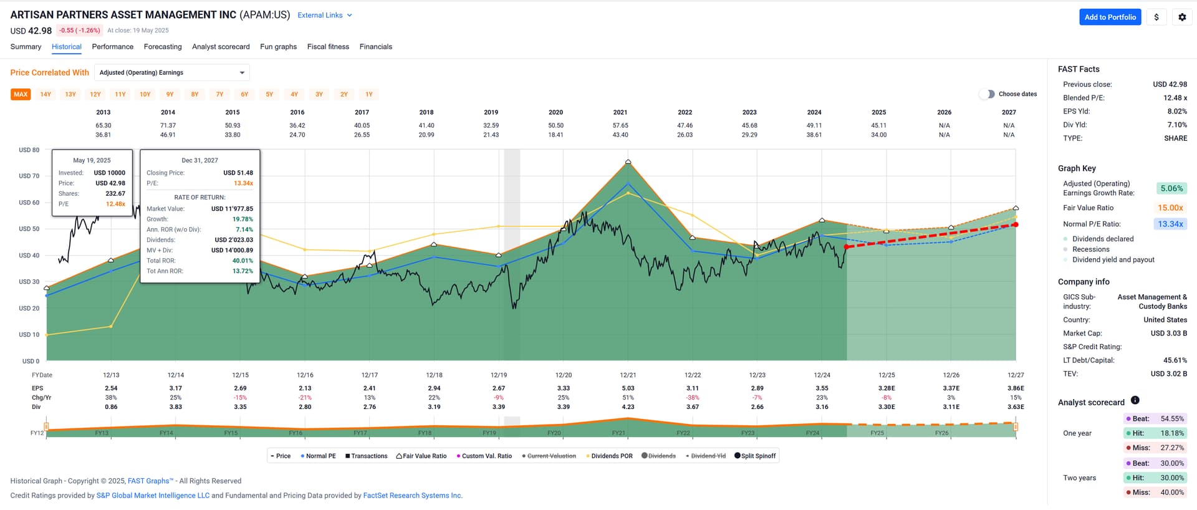Select the 8Y time range
This screenshot has width=1197, height=510.
tap(195, 94)
